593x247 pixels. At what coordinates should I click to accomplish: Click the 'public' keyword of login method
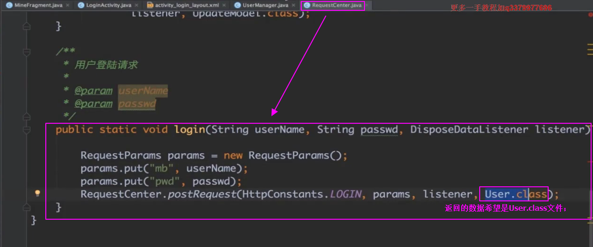pos(74,129)
